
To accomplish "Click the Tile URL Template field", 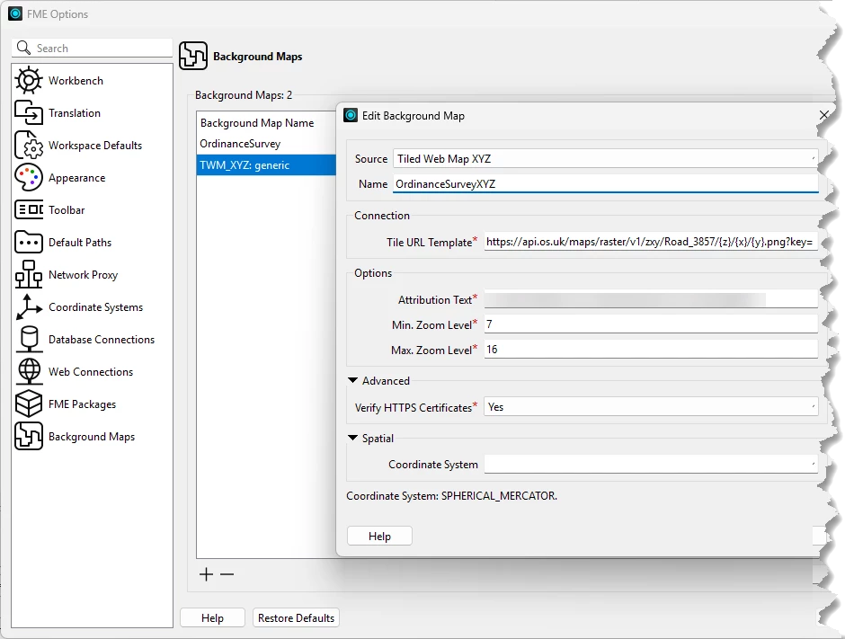I will pyautogui.click(x=651, y=242).
